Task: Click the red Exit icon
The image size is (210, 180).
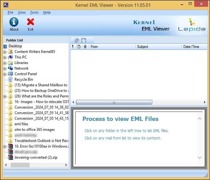Action: click(x=31, y=22)
